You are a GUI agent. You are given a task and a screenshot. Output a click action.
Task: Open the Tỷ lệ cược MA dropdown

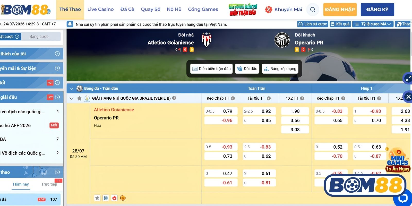click(x=373, y=24)
